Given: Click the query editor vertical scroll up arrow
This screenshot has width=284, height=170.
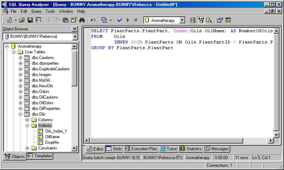Looking at the screenshot, I should pos(276,31).
